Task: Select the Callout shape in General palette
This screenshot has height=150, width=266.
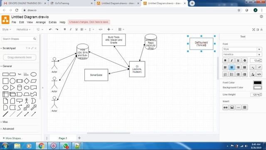Action: [x=20, y=101]
